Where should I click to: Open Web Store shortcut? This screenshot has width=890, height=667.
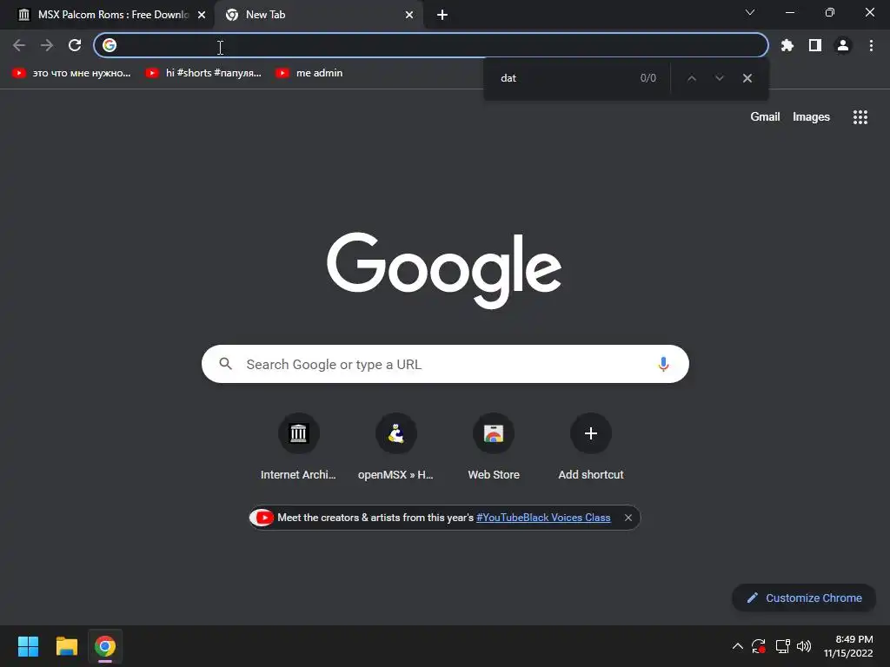click(494, 448)
